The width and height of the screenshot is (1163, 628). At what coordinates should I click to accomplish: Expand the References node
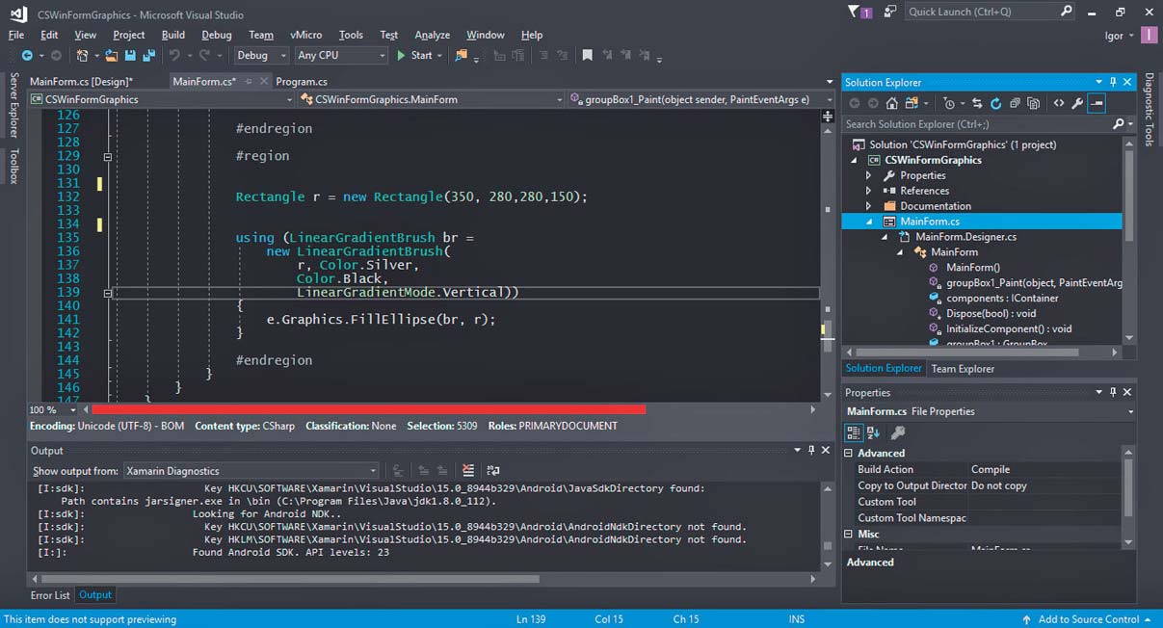coord(868,191)
